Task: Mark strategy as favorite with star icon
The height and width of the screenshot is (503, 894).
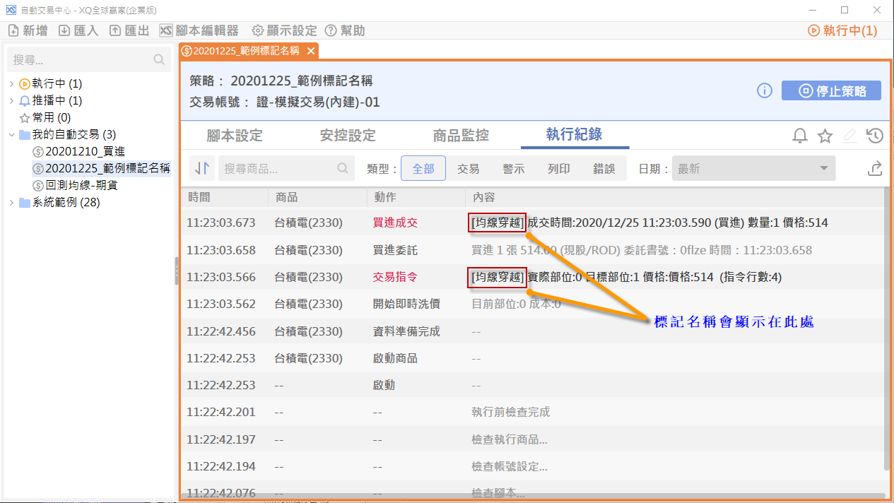Action: [x=825, y=136]
